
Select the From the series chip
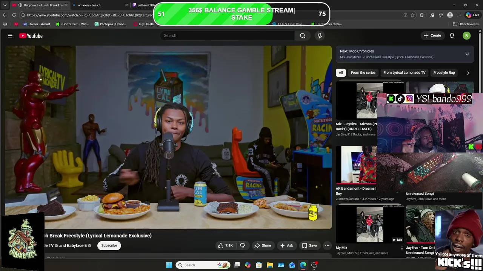coord(363,73)
